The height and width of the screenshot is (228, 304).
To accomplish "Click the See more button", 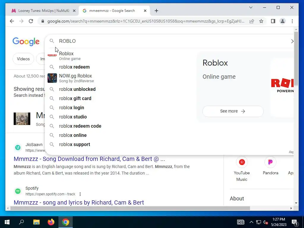I will [233, 111].
